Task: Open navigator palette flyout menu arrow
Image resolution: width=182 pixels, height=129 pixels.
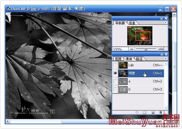Action: [166, 23]
